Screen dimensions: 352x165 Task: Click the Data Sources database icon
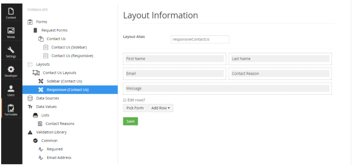coord(30,98)
